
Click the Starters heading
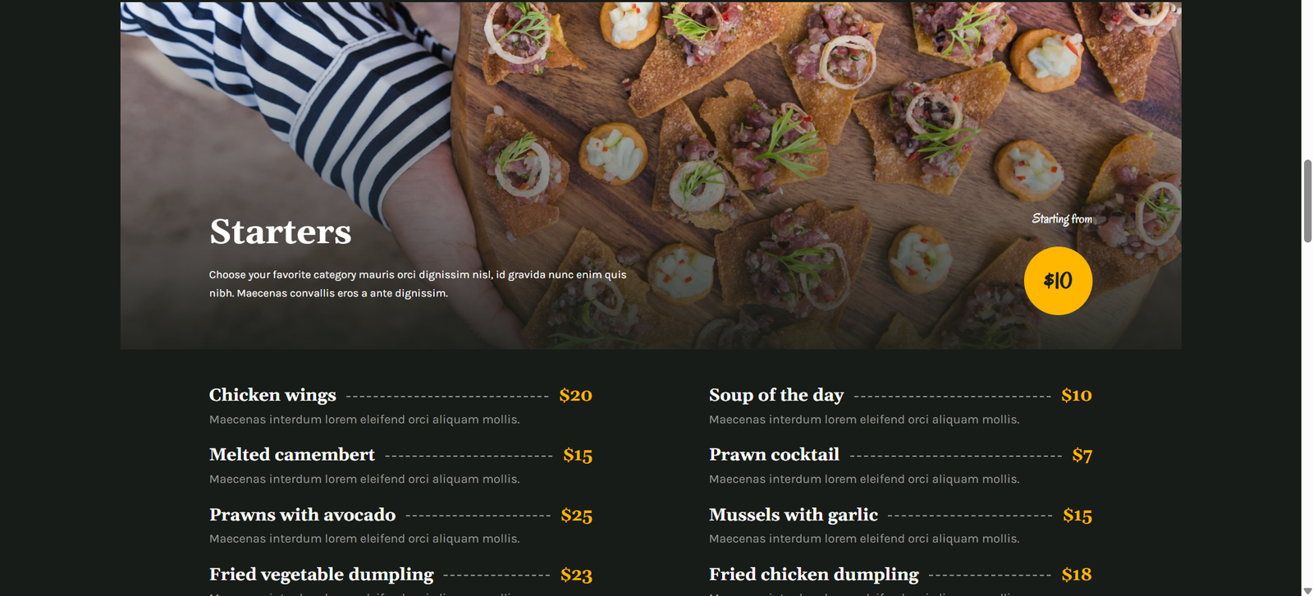coord(281,232)
